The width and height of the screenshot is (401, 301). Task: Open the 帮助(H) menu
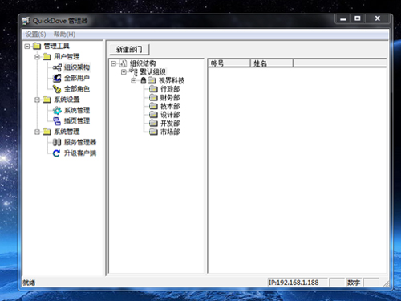64,35
